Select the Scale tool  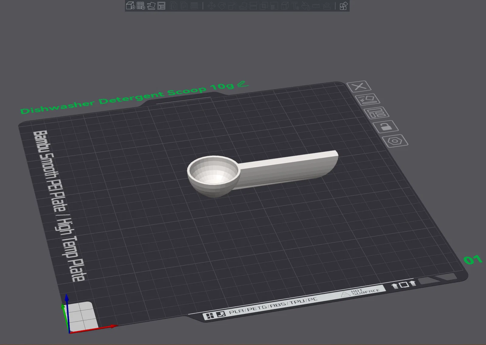232,5
